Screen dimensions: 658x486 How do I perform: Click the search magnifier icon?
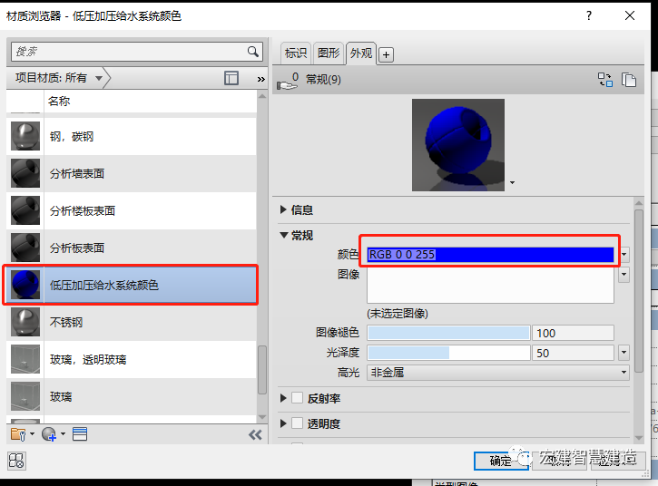tap(252, 52)
